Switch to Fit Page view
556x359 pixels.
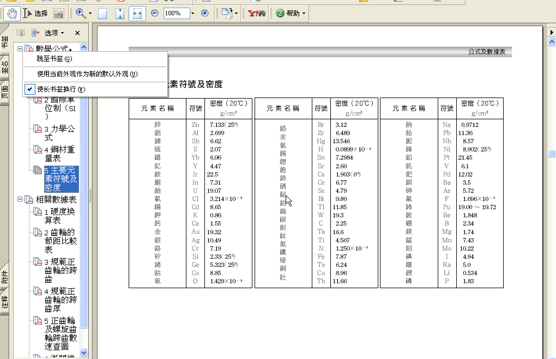pos(120,14)
